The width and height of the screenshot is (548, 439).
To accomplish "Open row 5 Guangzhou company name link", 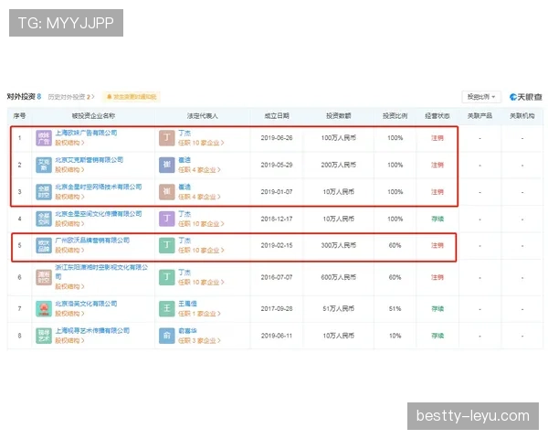I will tap(92, 241).
